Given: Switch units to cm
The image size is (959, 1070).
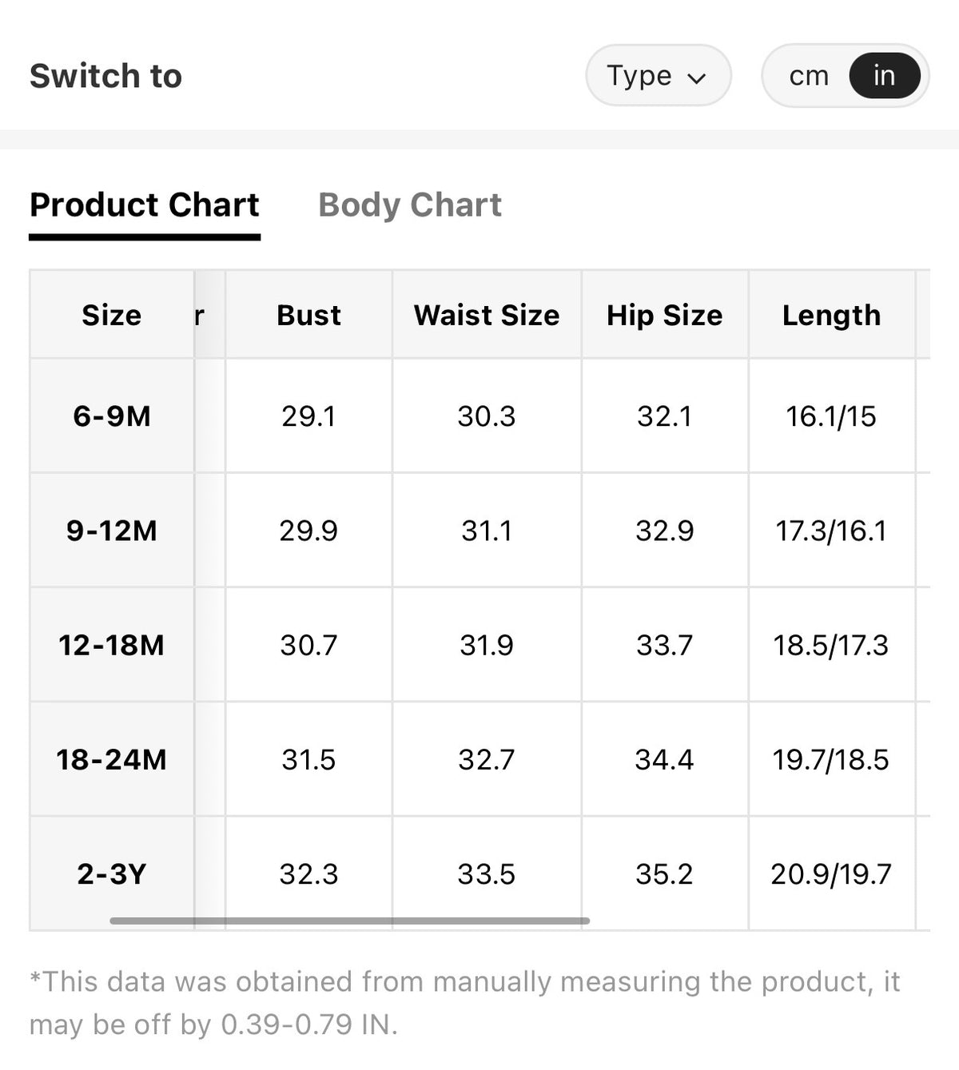Looking at the screenshot, I should coord(809,76).
